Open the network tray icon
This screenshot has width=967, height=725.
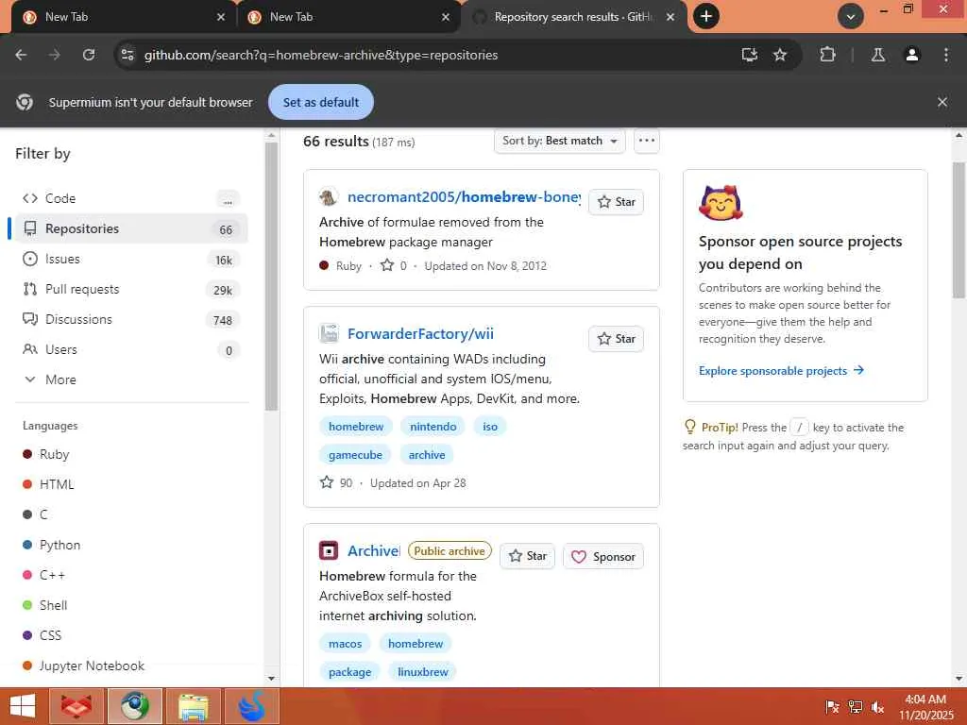856,707
